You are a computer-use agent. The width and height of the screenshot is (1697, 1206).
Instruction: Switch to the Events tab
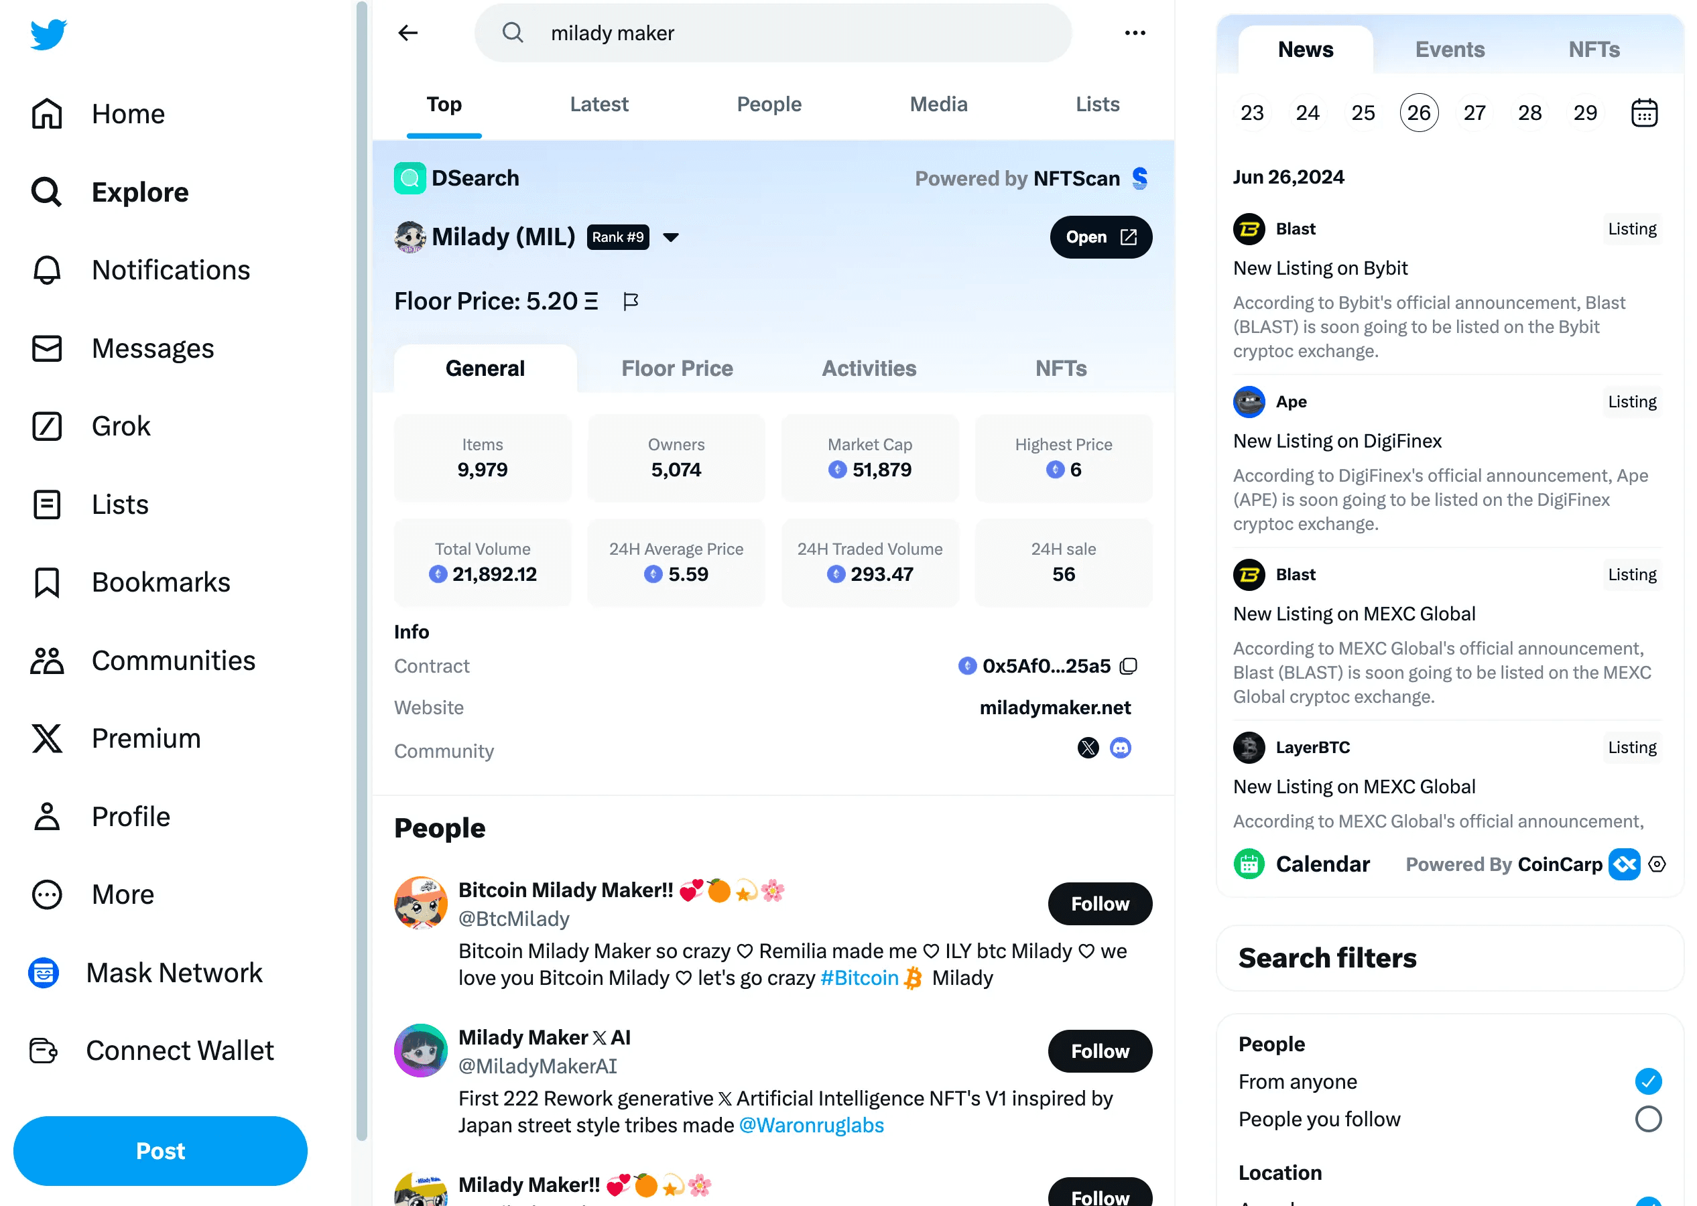click(1450, 50)
